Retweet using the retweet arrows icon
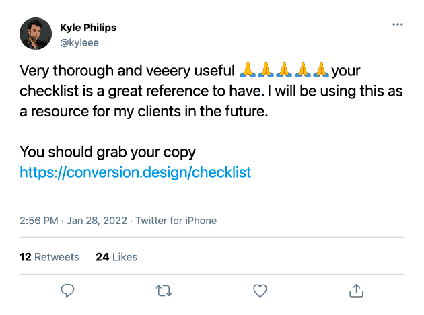The height and width of the screenshot is (315, 424). pyautogui.click(x=164, y=291)
